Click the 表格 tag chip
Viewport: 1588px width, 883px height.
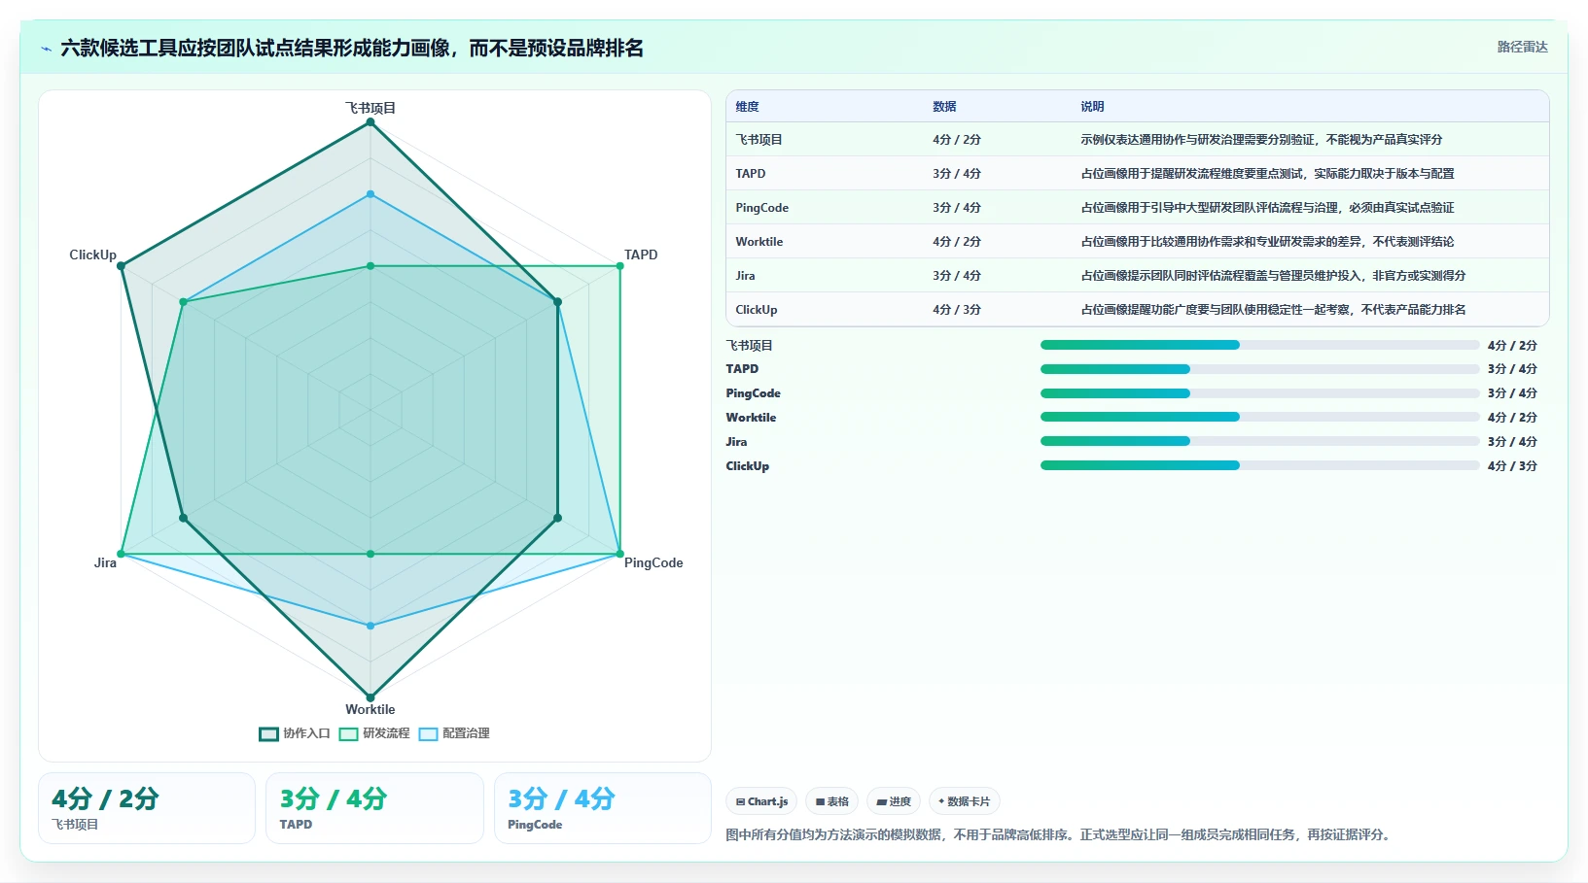click(x=831, y=801)
